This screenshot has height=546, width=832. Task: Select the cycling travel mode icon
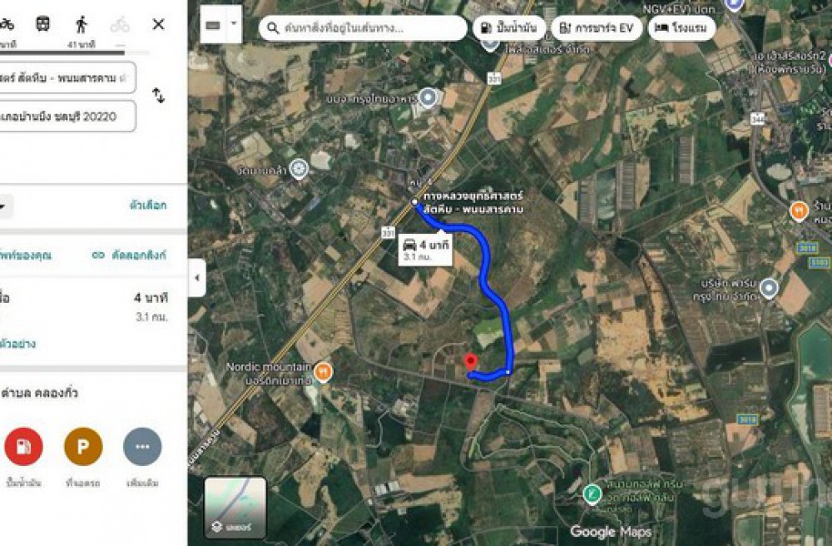(120, 24)
